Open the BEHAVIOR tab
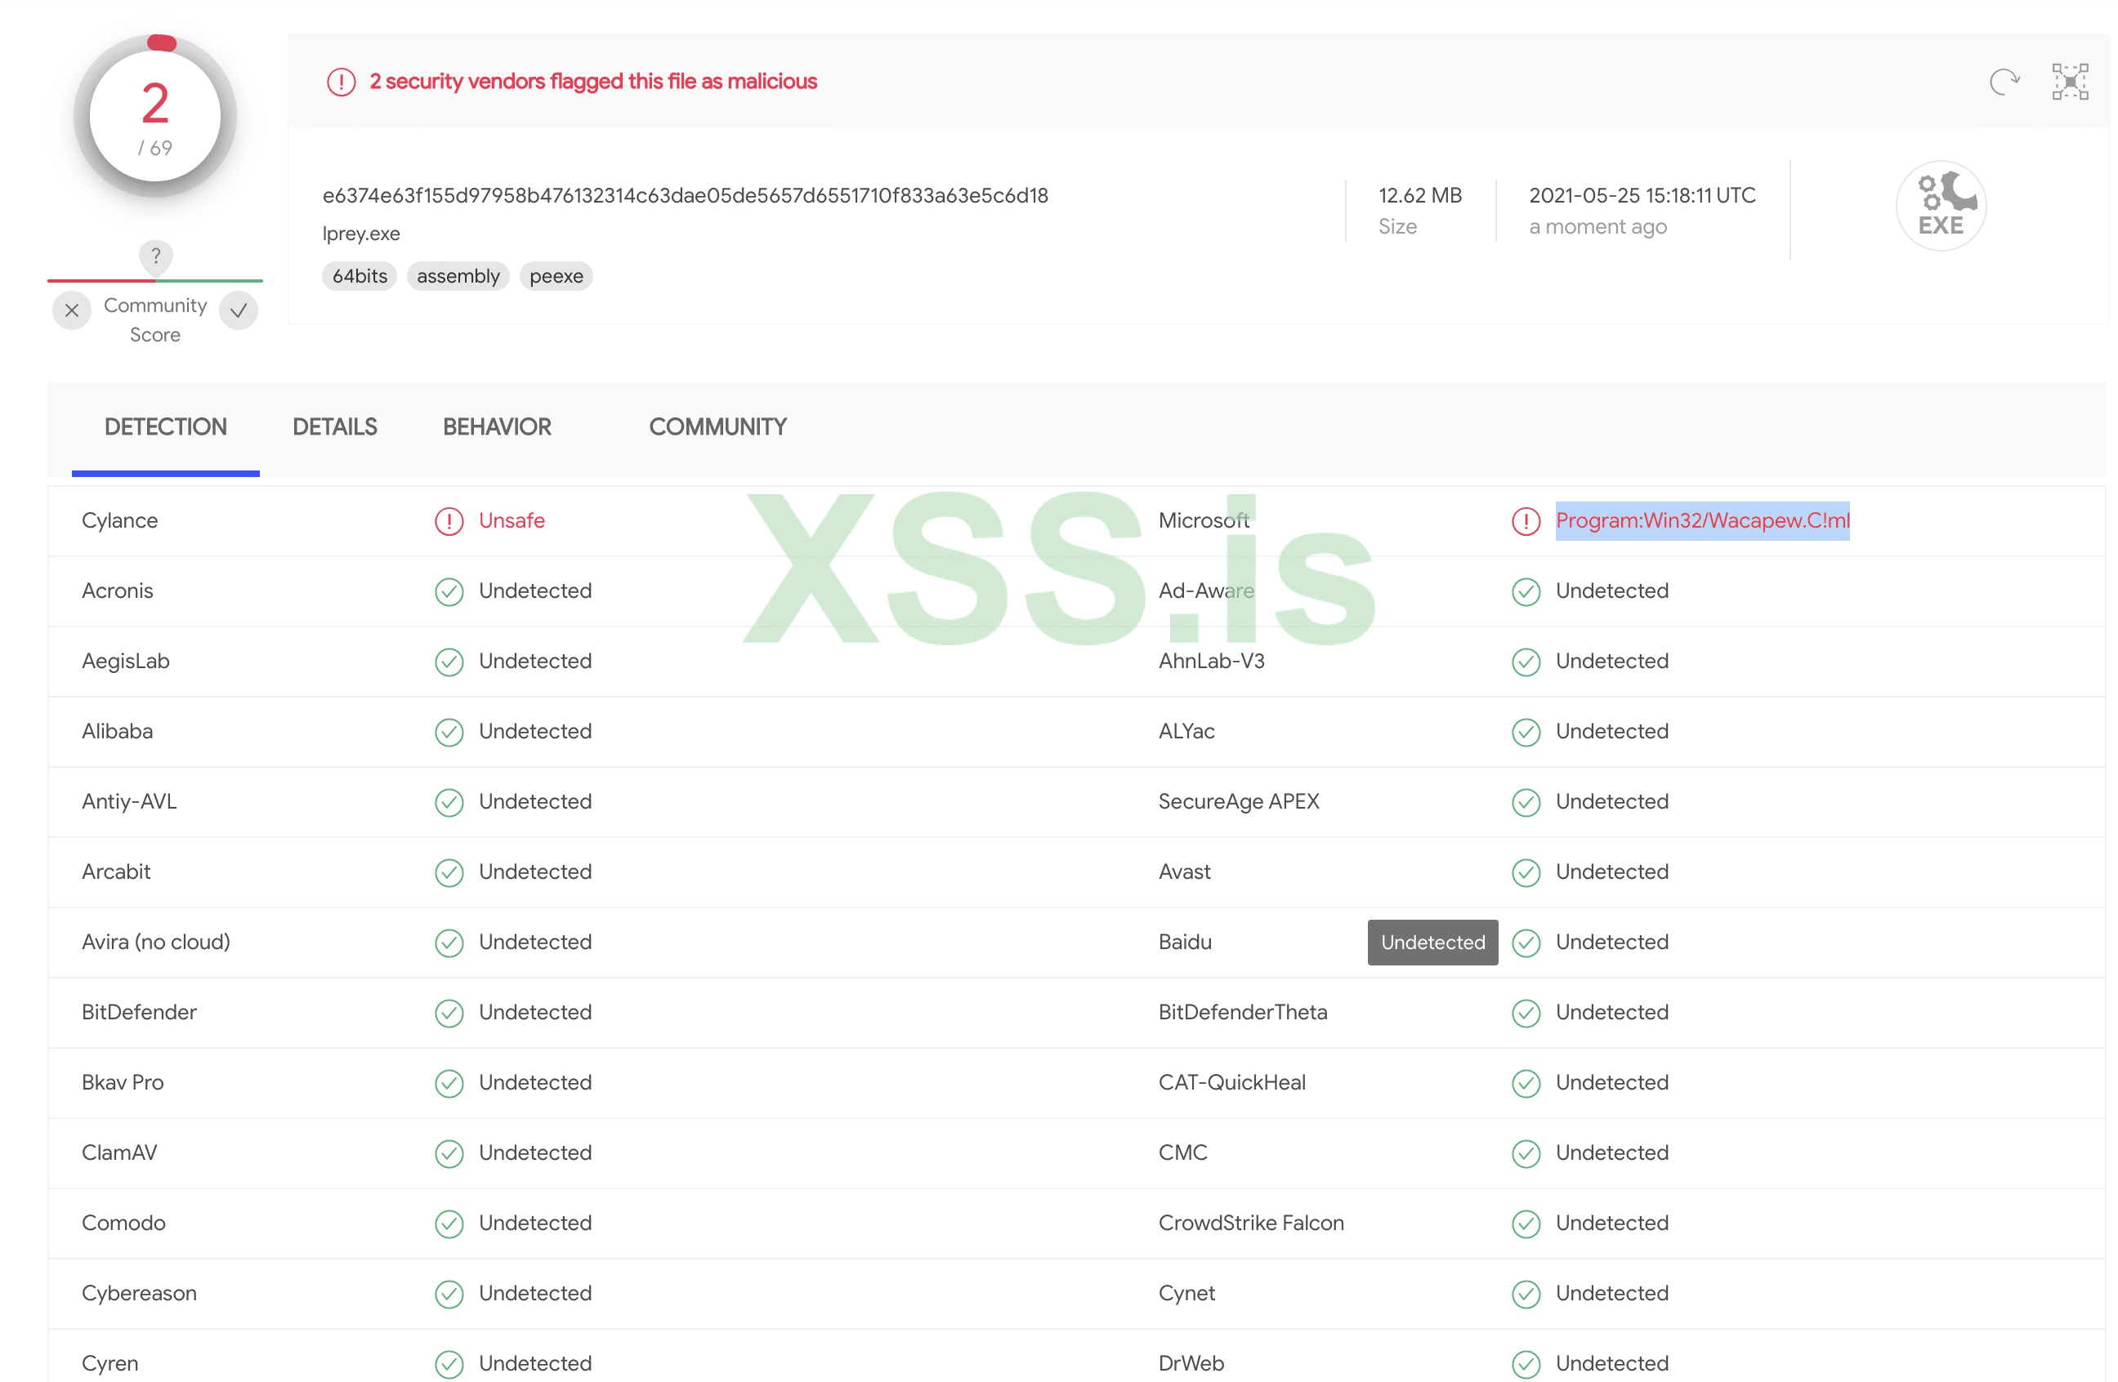The width and height of the screenshot is (2118, 1382). pos(497,427)
